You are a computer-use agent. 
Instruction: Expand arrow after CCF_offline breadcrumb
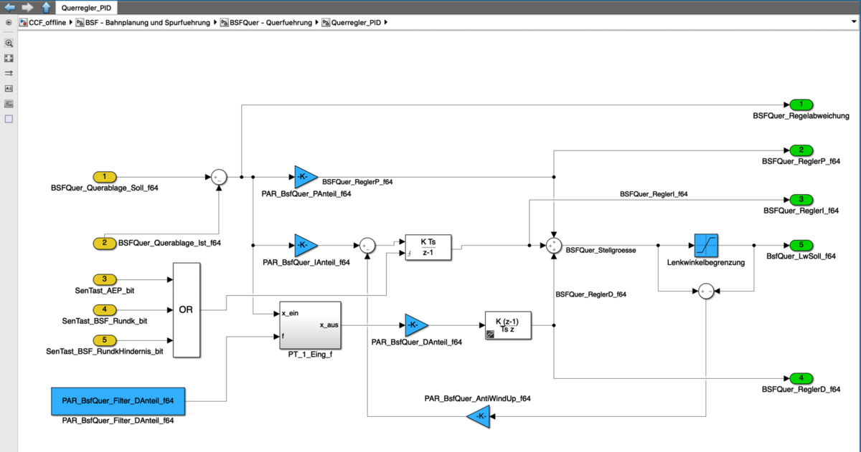click(x=70, y=23)
